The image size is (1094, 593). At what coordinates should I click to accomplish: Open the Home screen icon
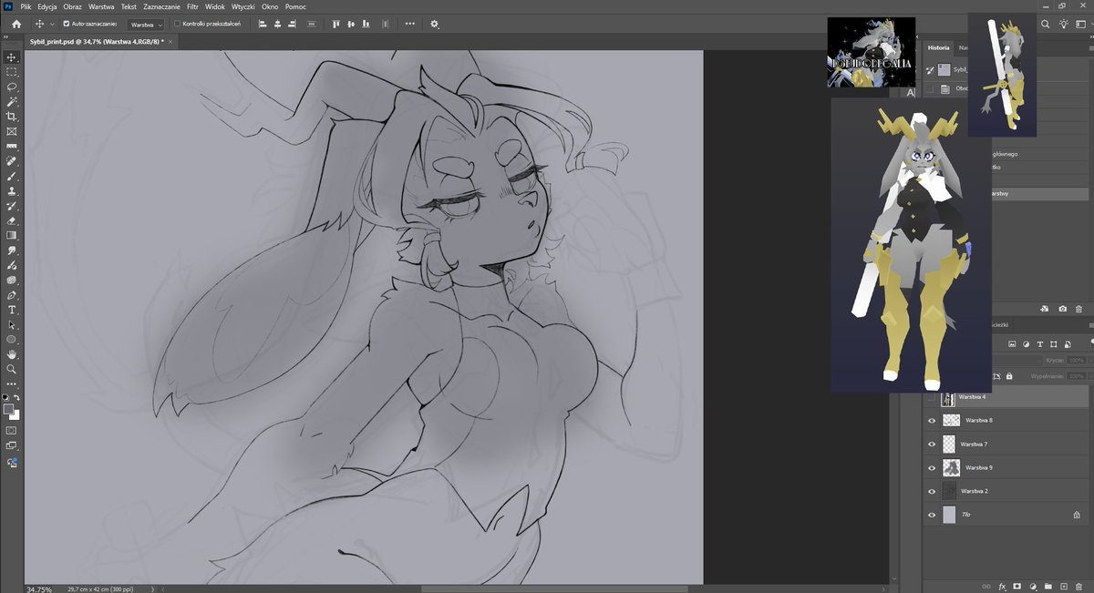tap(15, 24)
